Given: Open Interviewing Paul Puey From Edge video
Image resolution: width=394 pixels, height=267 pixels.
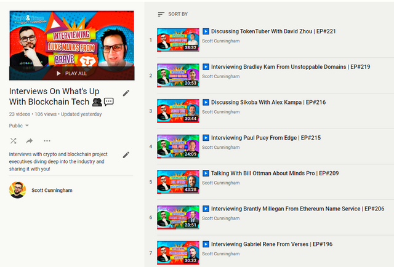Looking at the screenshot, I should (266, 138).
